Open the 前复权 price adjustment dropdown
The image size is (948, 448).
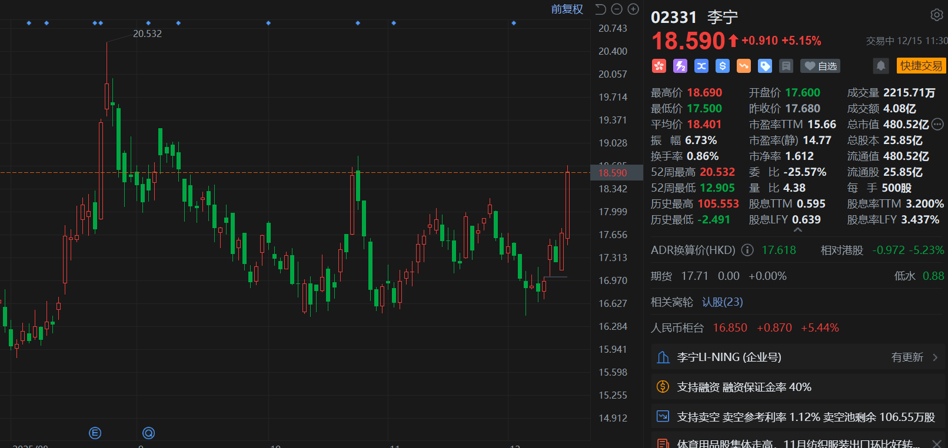coord(567,9)
